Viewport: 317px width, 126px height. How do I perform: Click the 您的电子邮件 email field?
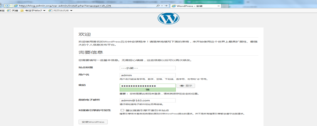pos(148,100)
